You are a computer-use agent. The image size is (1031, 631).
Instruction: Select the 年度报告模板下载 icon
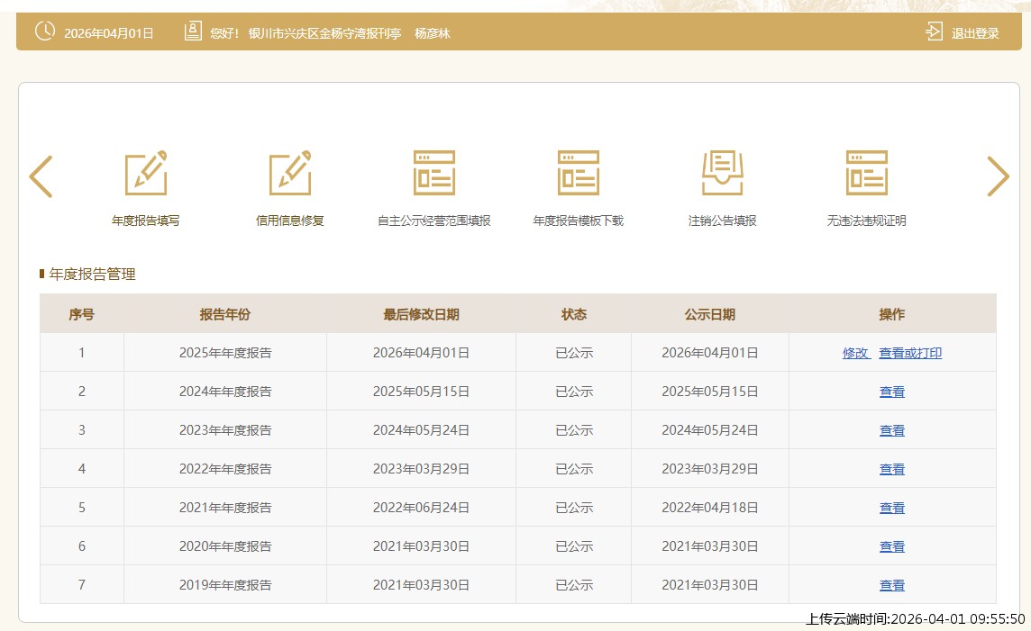click(x=578, y=173)
